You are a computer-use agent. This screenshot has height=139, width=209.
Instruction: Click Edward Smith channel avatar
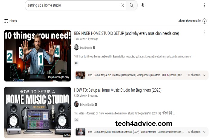pos(76,104)
